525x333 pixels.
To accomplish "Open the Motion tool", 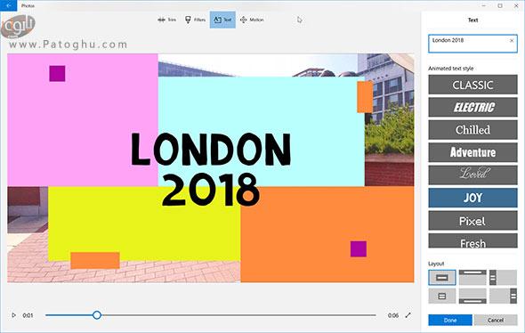I will [252, 20].
